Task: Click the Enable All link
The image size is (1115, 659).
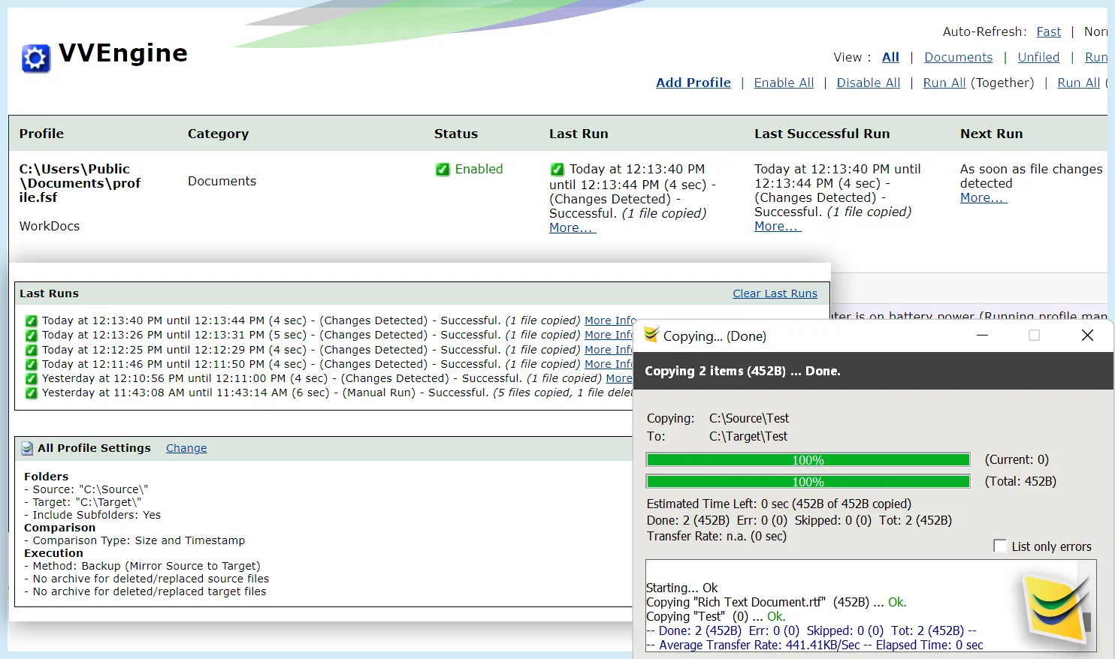Action: point(784,83)
